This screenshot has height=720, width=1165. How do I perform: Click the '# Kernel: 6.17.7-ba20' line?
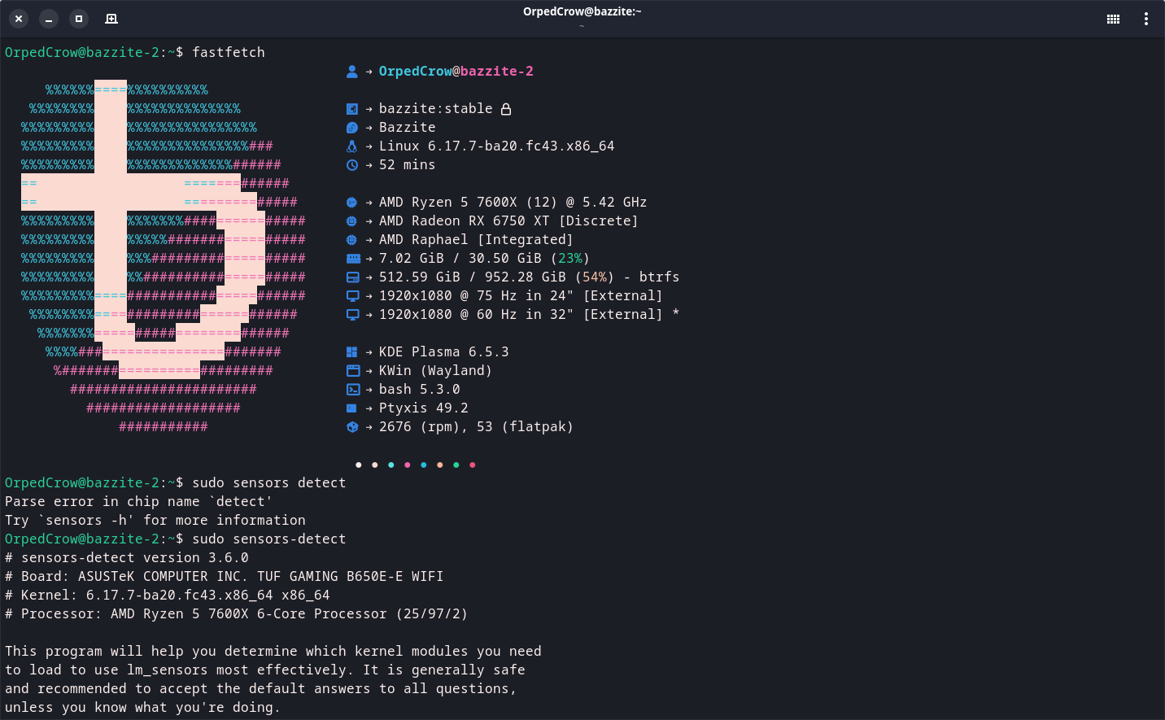168,596
